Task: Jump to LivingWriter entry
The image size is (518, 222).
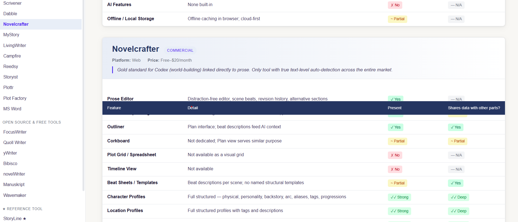Action: coord(15,45)
